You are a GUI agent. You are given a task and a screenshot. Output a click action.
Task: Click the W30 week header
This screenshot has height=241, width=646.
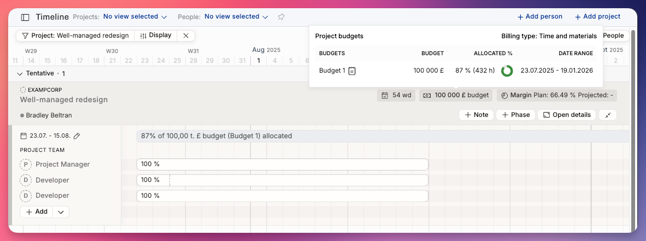point(112,51)
